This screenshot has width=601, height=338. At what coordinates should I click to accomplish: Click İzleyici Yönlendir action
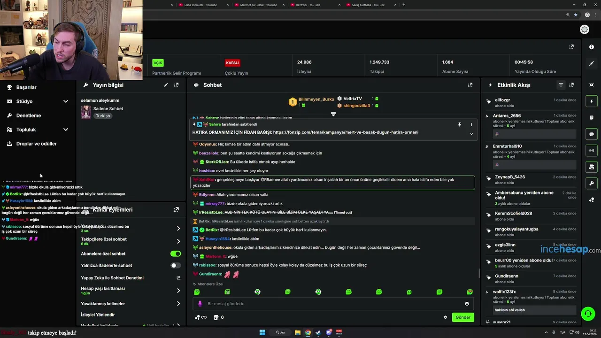tap(98, 315)
